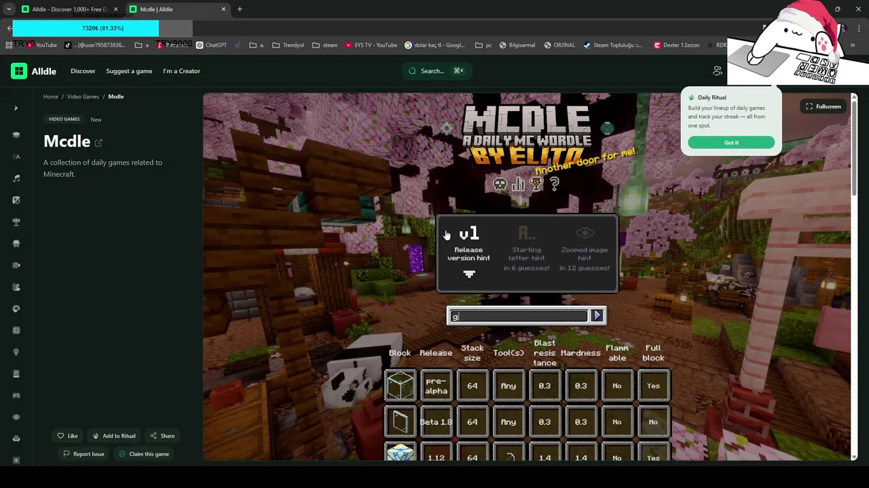Open steam bookmark folder
The width and height of the screenshot is (869, 488).
pyautogui.click(x=325, y=45)
